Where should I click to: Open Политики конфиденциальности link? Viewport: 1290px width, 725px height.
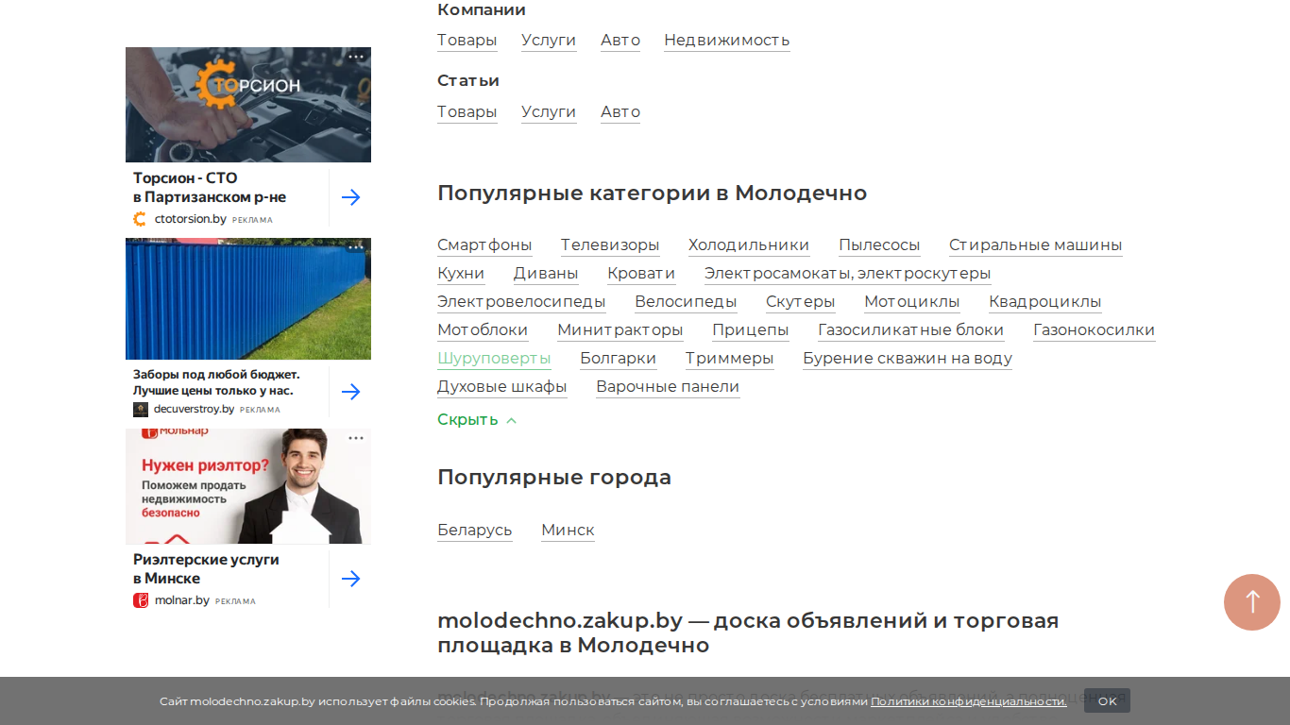[969, 701]
